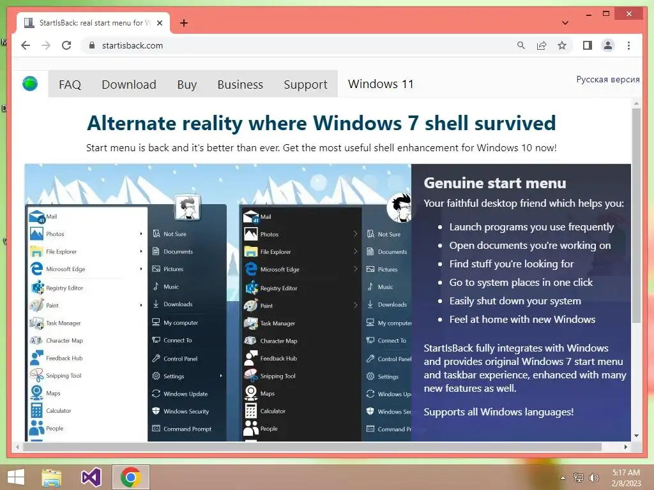Open the zoom magnifier in address bar
654x490 pixels.
[x=521, y=45]
